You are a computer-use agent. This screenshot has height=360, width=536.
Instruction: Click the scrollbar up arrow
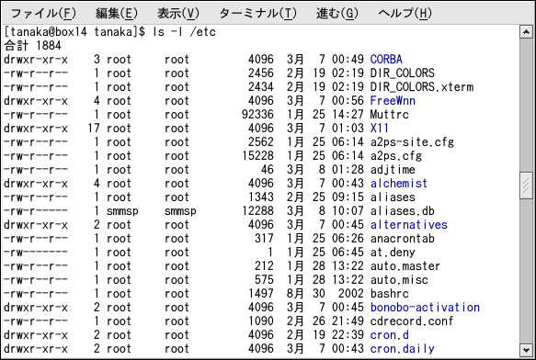526,32
